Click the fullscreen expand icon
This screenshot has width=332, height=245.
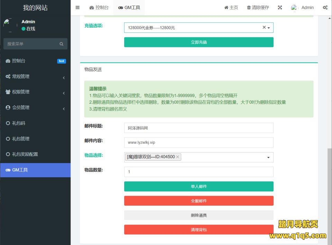[280, 8]
